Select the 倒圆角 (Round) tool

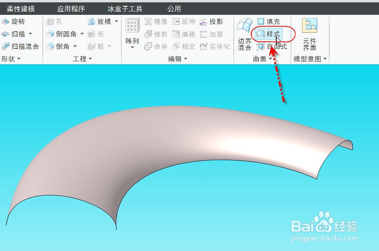coord(62,34)
